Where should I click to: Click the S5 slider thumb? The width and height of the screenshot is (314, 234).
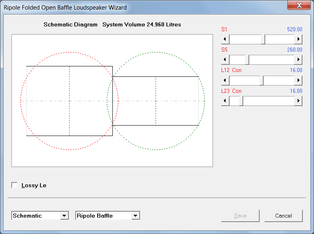coord(247,60)
